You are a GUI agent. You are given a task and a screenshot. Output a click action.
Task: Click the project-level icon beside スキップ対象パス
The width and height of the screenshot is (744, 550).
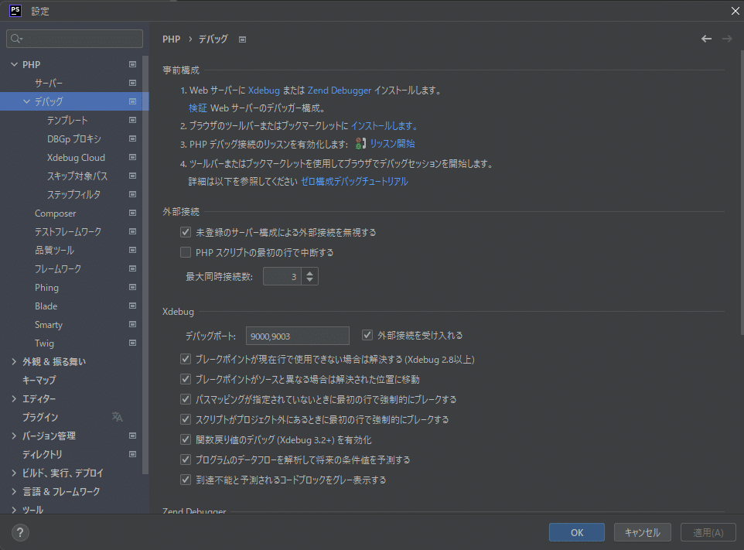133,176
